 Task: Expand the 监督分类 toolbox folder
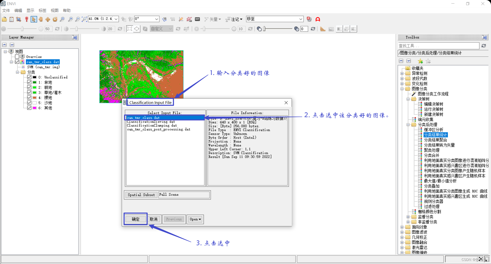pos(408,217)
